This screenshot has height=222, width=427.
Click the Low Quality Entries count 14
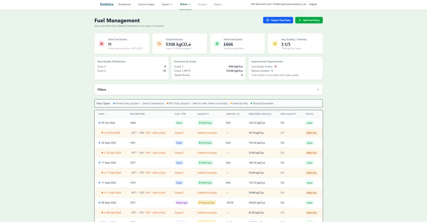click(x=275, y=67)
